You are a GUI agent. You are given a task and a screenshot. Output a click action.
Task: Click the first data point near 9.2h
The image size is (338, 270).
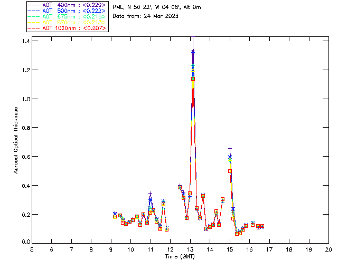[x=115, y=216]
